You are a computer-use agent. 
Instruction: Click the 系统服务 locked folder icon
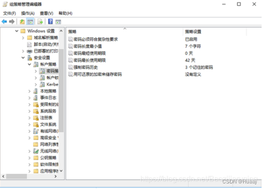pos(36,111)
